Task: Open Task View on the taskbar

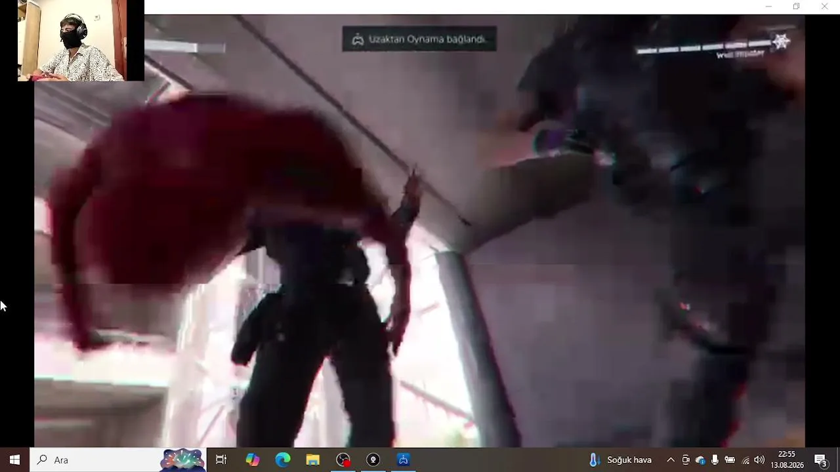Action: 221,460
